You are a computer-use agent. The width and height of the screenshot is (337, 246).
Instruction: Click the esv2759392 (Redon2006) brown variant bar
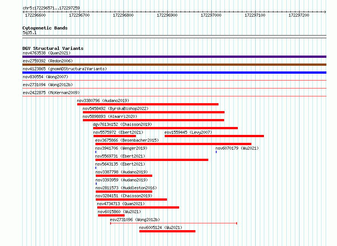click(174, 65)
